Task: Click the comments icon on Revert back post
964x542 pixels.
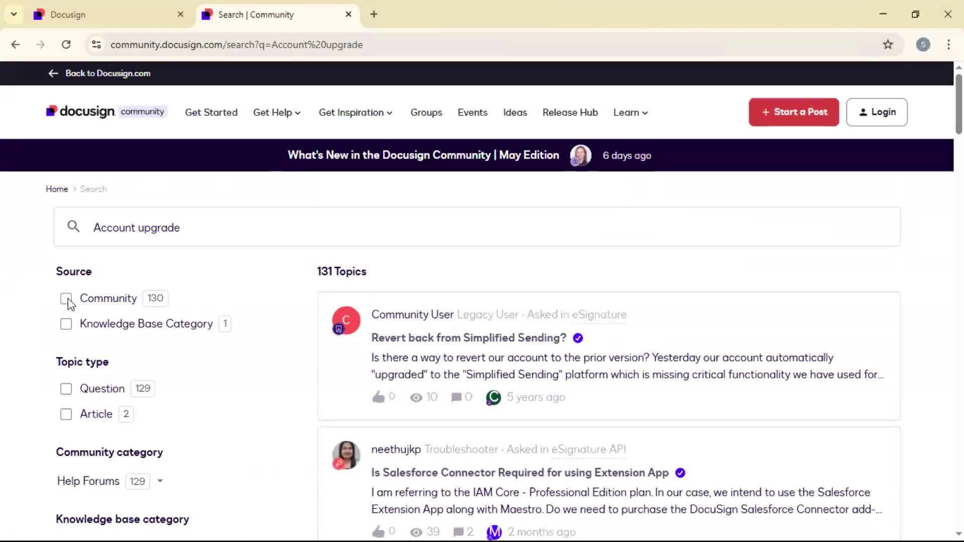Action: click(456, 397)
